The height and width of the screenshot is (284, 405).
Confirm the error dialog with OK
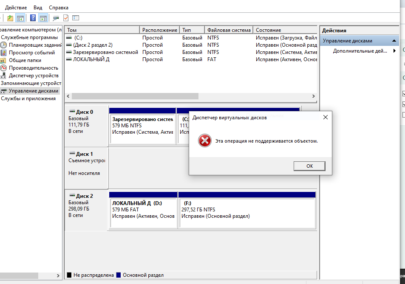tap(309, 166)
